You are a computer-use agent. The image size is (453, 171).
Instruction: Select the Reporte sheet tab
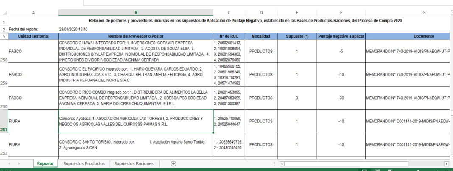click(45, 163)
